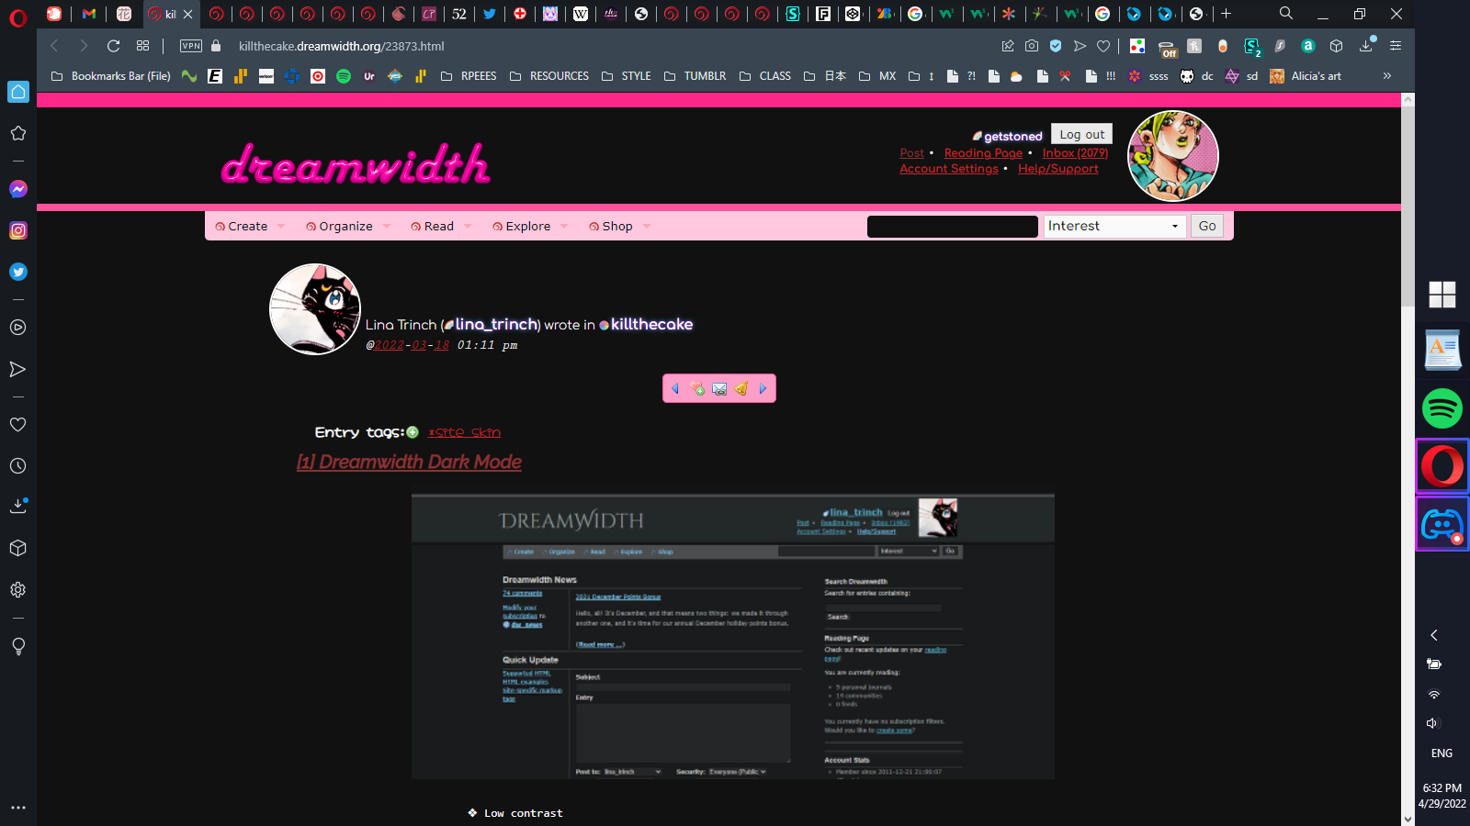Image resolution: width=1470 pixels, height=826 pixels.
Task: Expand the Read menu
Action: (x=441, y=226)
